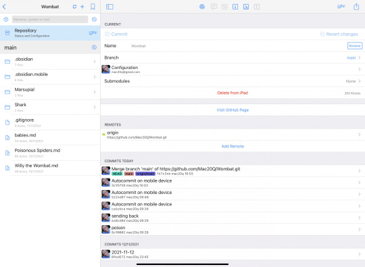Tap the clock history icon beside main heading

[x=94, y=47]
